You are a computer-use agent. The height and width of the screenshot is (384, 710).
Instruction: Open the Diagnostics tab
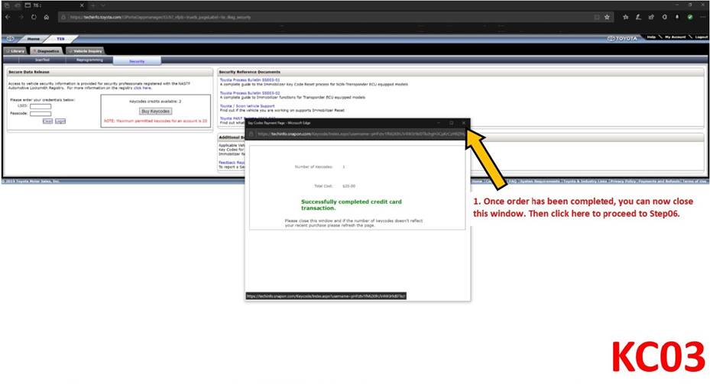[x=46, y=51]
